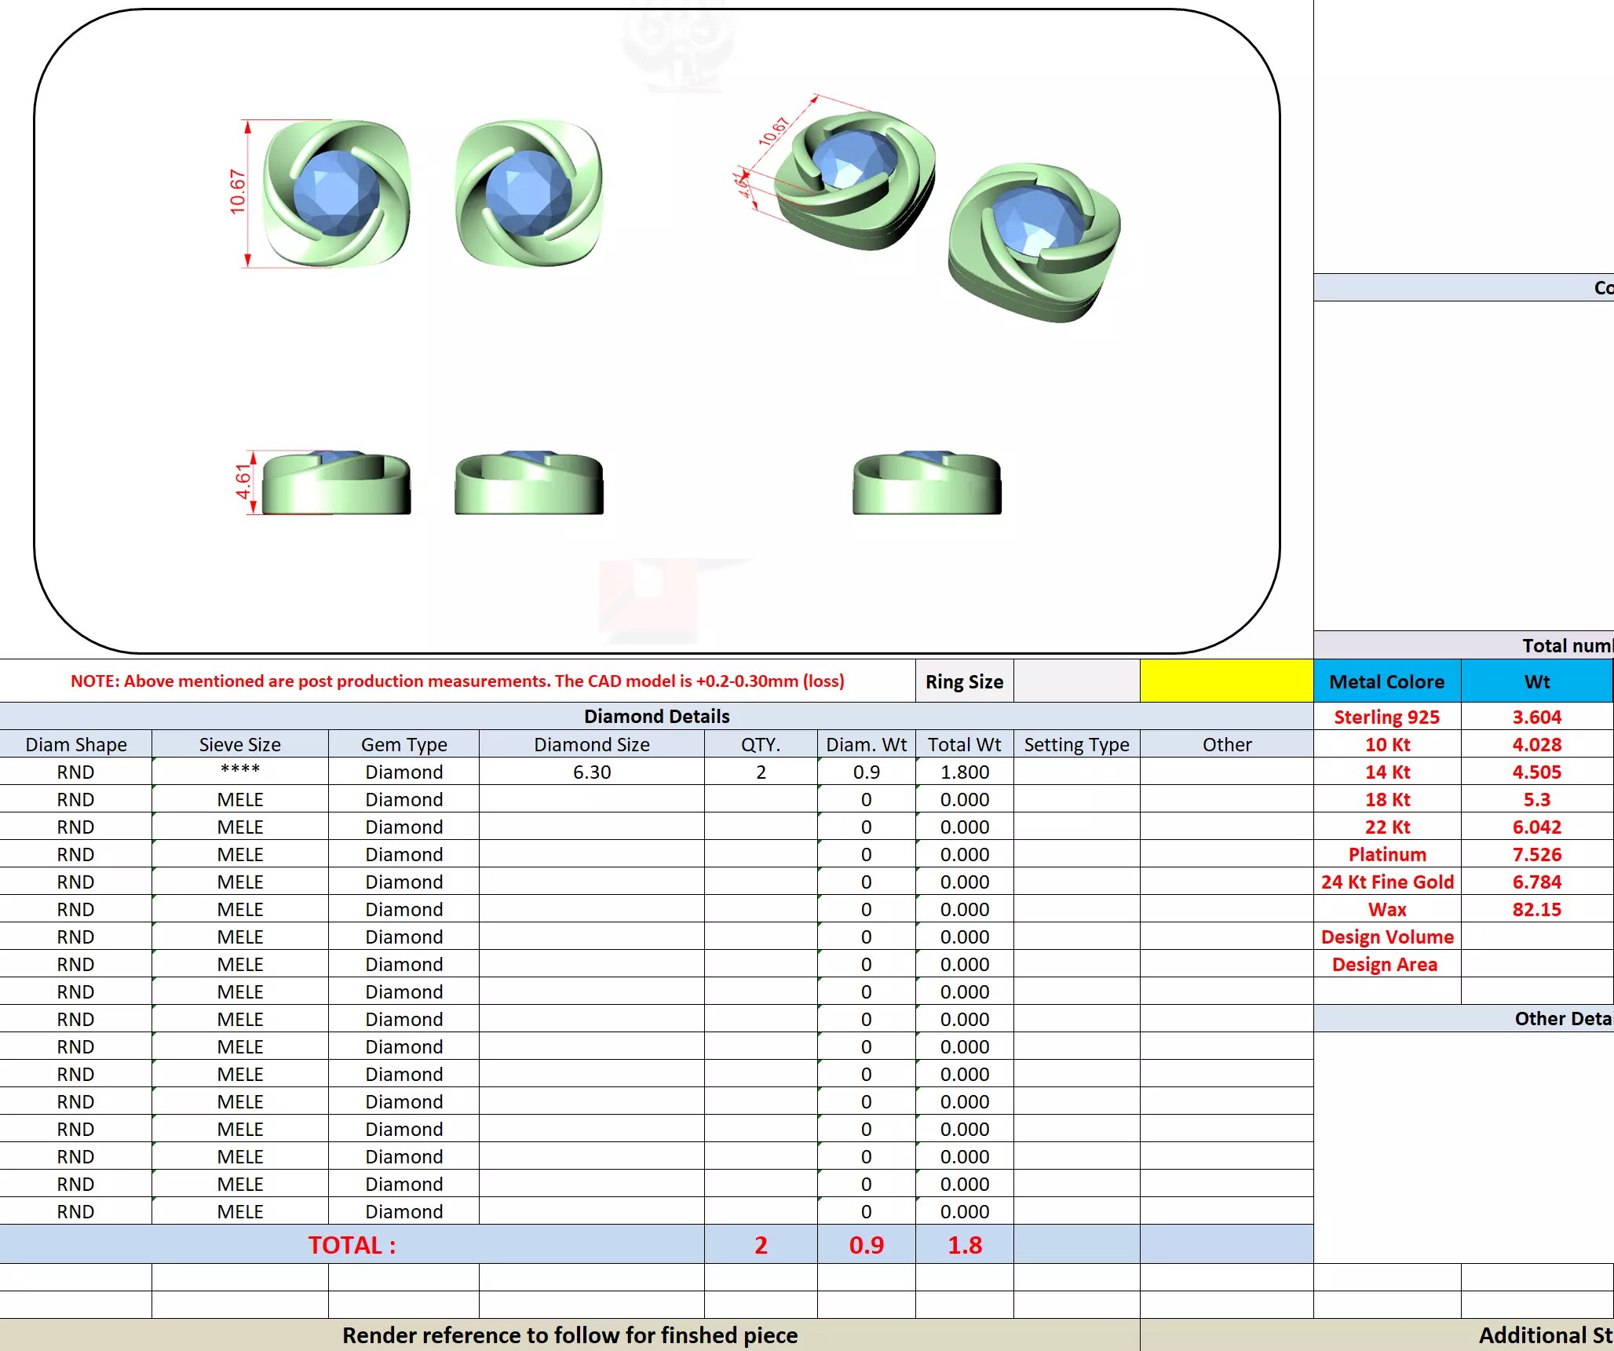The height and width of the screenshot is (1351, 1614).
Task: Click the Other column header
Action: [x=1227, y=744]
